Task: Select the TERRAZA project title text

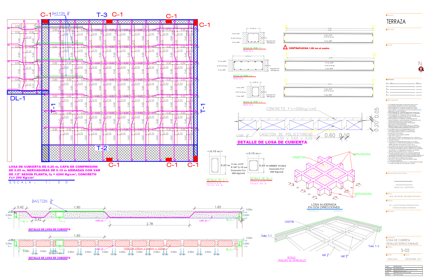Action: point(396,22)
